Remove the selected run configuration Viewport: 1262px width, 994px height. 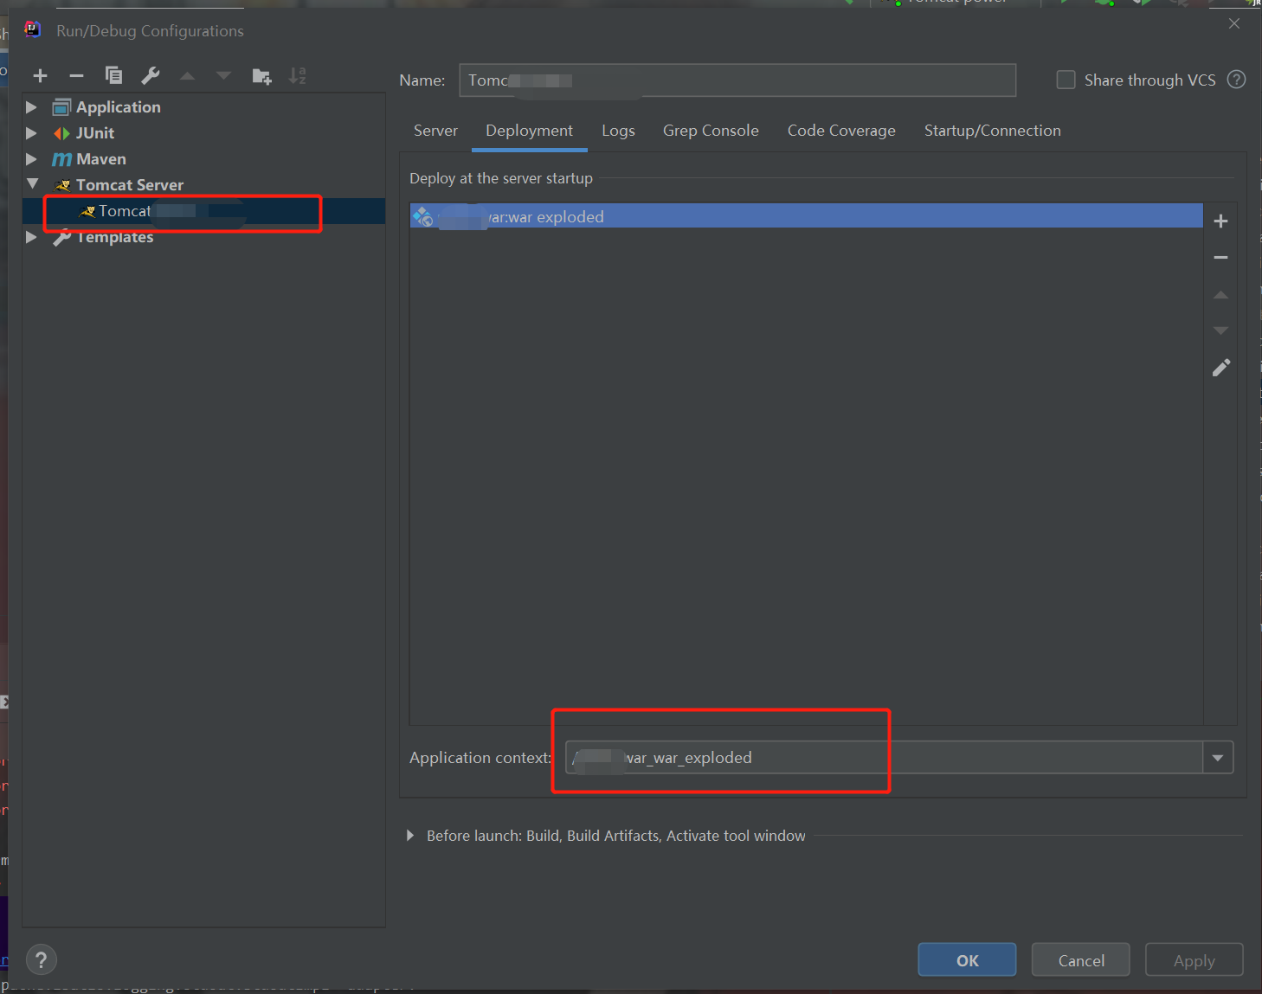pos(76,76)
